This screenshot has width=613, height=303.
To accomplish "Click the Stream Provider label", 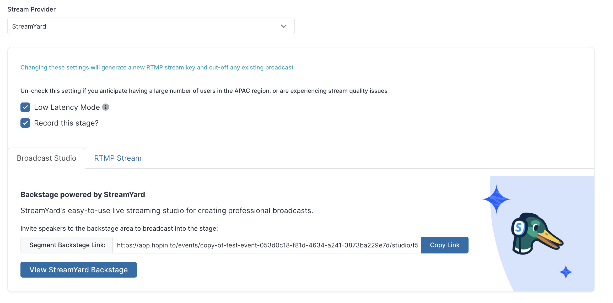I will click(x=31, y=9).
